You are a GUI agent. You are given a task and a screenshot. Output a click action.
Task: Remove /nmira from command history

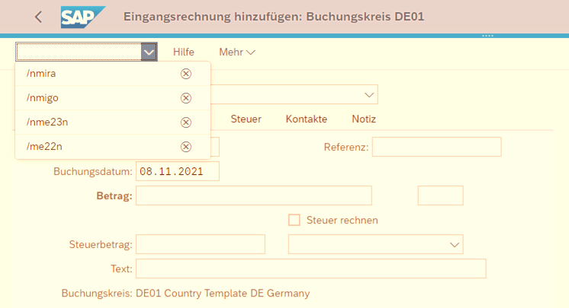(185, 74)
